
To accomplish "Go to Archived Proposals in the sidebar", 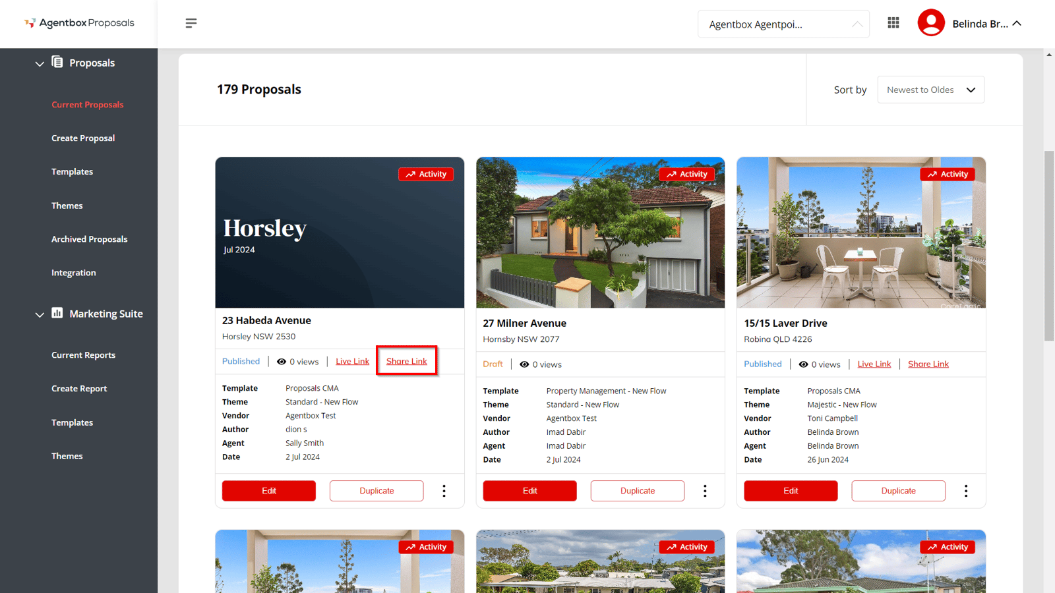I will click(x=90, y=239).
